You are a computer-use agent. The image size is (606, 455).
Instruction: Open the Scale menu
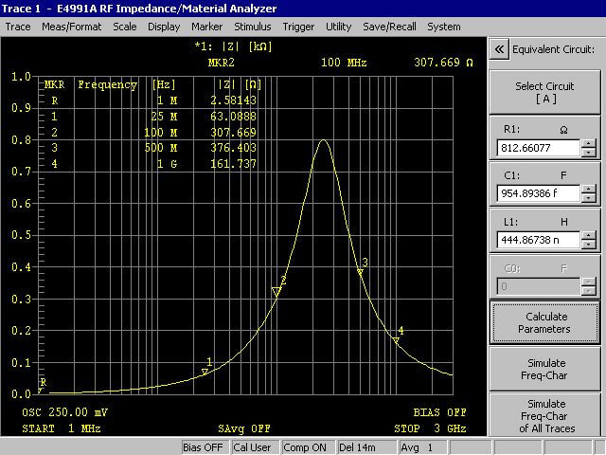124,27
